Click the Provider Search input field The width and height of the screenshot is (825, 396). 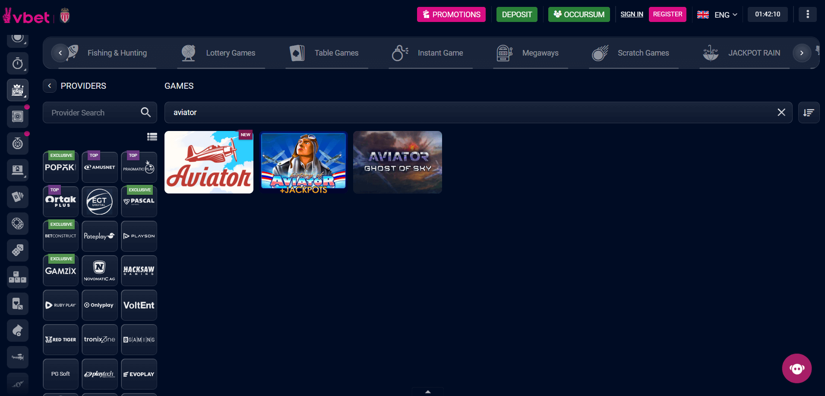[100, 112]
